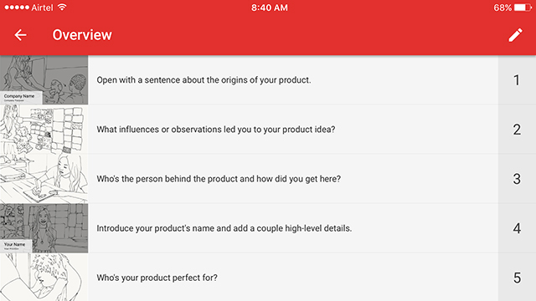Select the Your Name portrait thumbnail
Screen dimensions: 536x301
click(x=44, y=228)
